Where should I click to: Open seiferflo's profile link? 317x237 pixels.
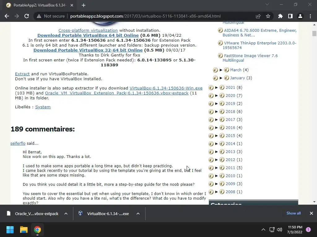pyautogui.click(x=18, y=143)
